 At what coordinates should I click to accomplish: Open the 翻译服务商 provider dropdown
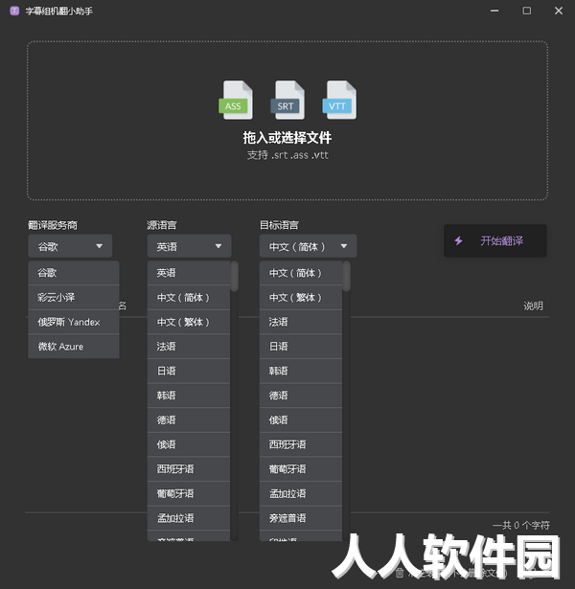coord(70,246)
